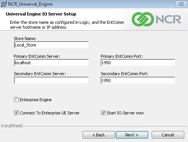Click the Secondary EntComm Server field
This screenshot has height=142, width=188.
click(x=51, y=80)
